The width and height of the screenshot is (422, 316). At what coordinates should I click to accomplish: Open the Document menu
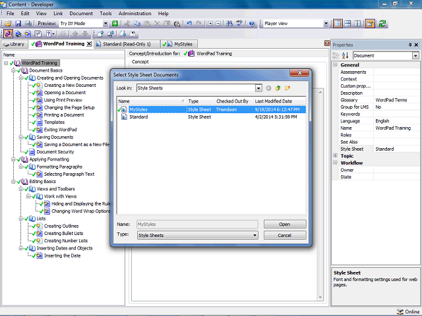pos(81,13)
